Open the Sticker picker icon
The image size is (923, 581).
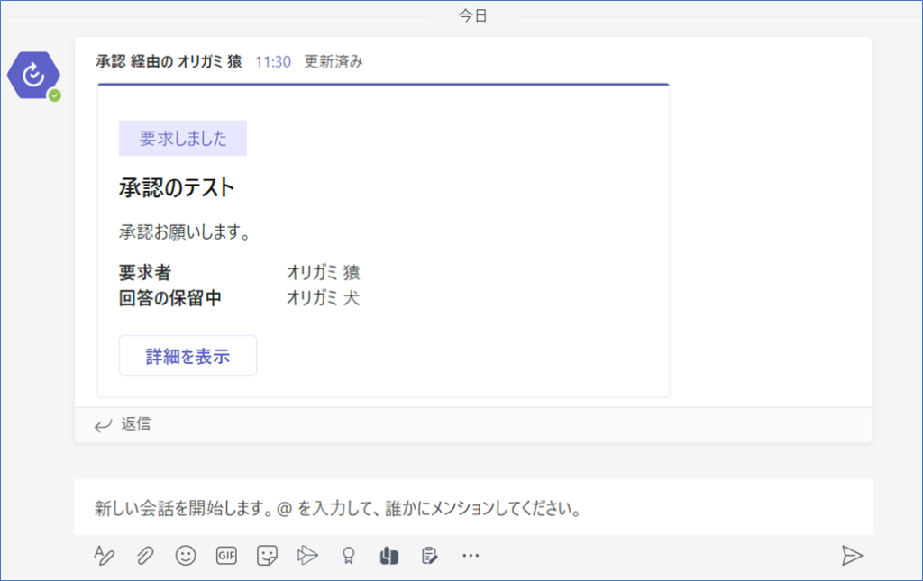pos(267,556)
